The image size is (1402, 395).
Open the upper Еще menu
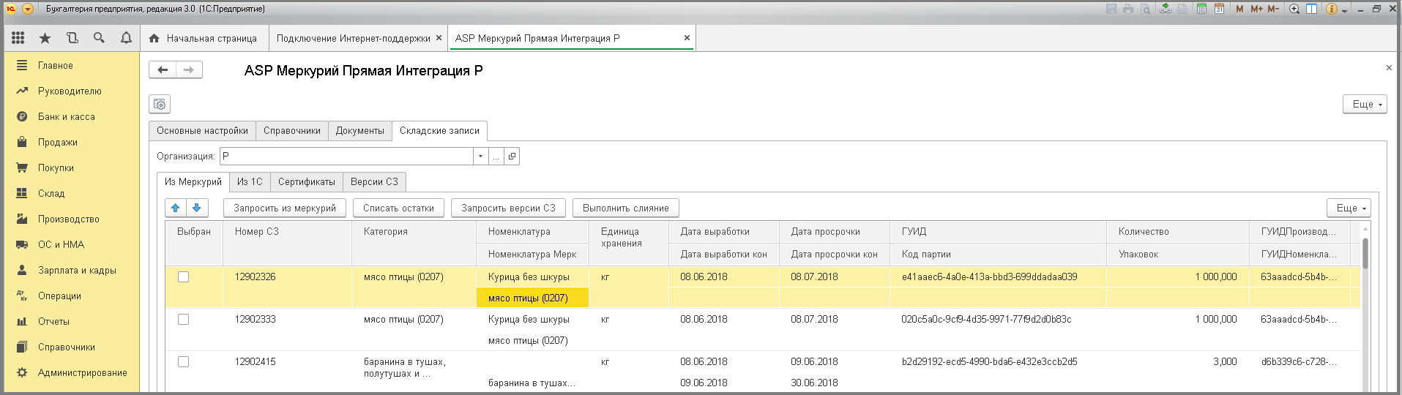coord(1365,104)
